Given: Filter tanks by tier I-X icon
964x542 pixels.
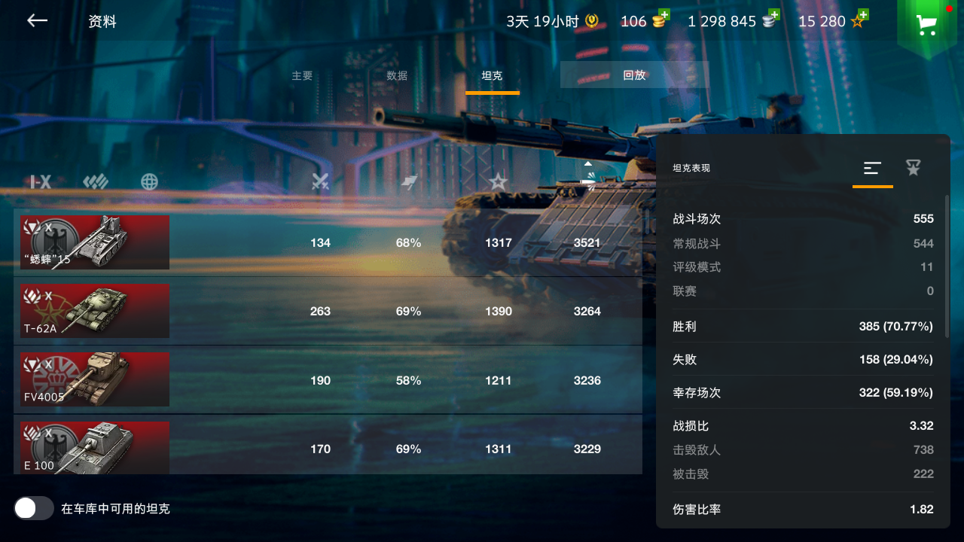Looking at the screenshot, I should click(40, 181).
